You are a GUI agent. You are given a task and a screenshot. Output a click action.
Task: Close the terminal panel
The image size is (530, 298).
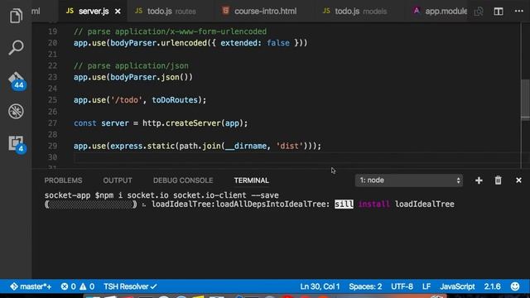tap(518, 180)
